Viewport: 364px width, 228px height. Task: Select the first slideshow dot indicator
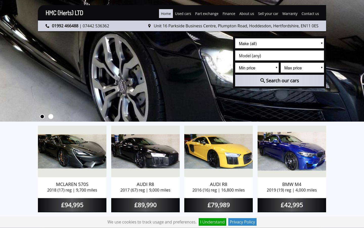[x=42, y=117]
